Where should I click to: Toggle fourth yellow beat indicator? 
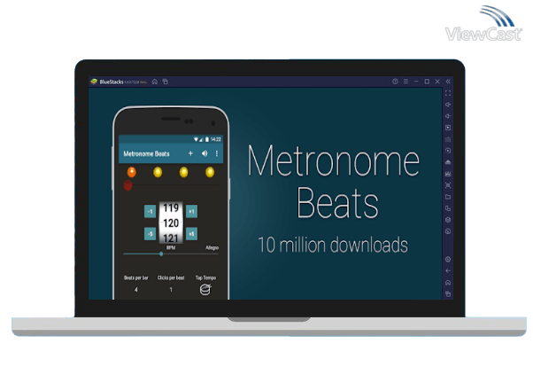pyautogui.click(x=210, y=172)
